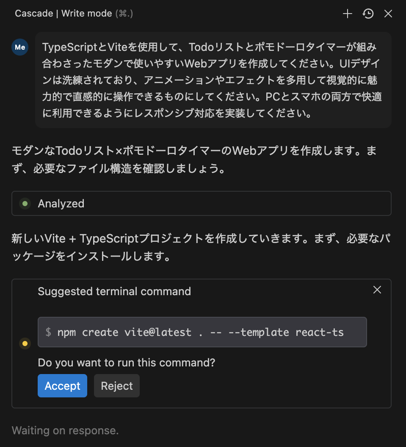This screenshot has width=406, height=447.
Task: Click the yellow pending-command indicator dot
Action: (x=25, y=344)
